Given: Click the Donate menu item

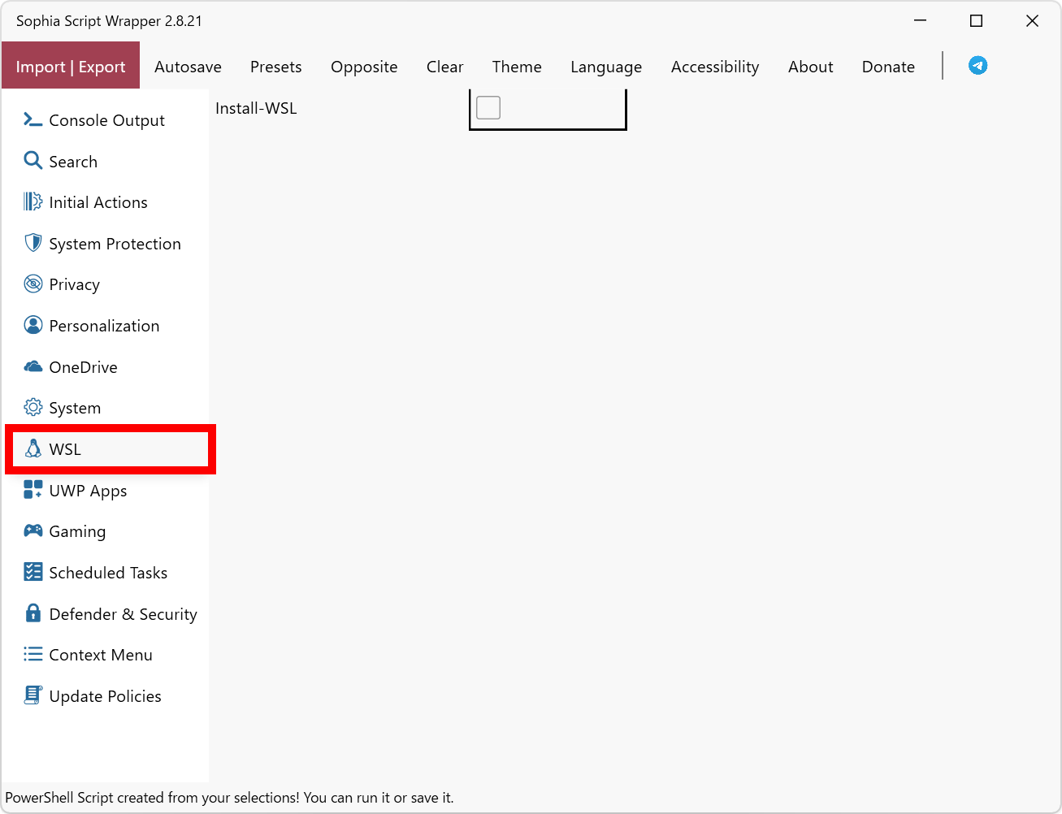Looking at the screenshot, I should 888,67.
